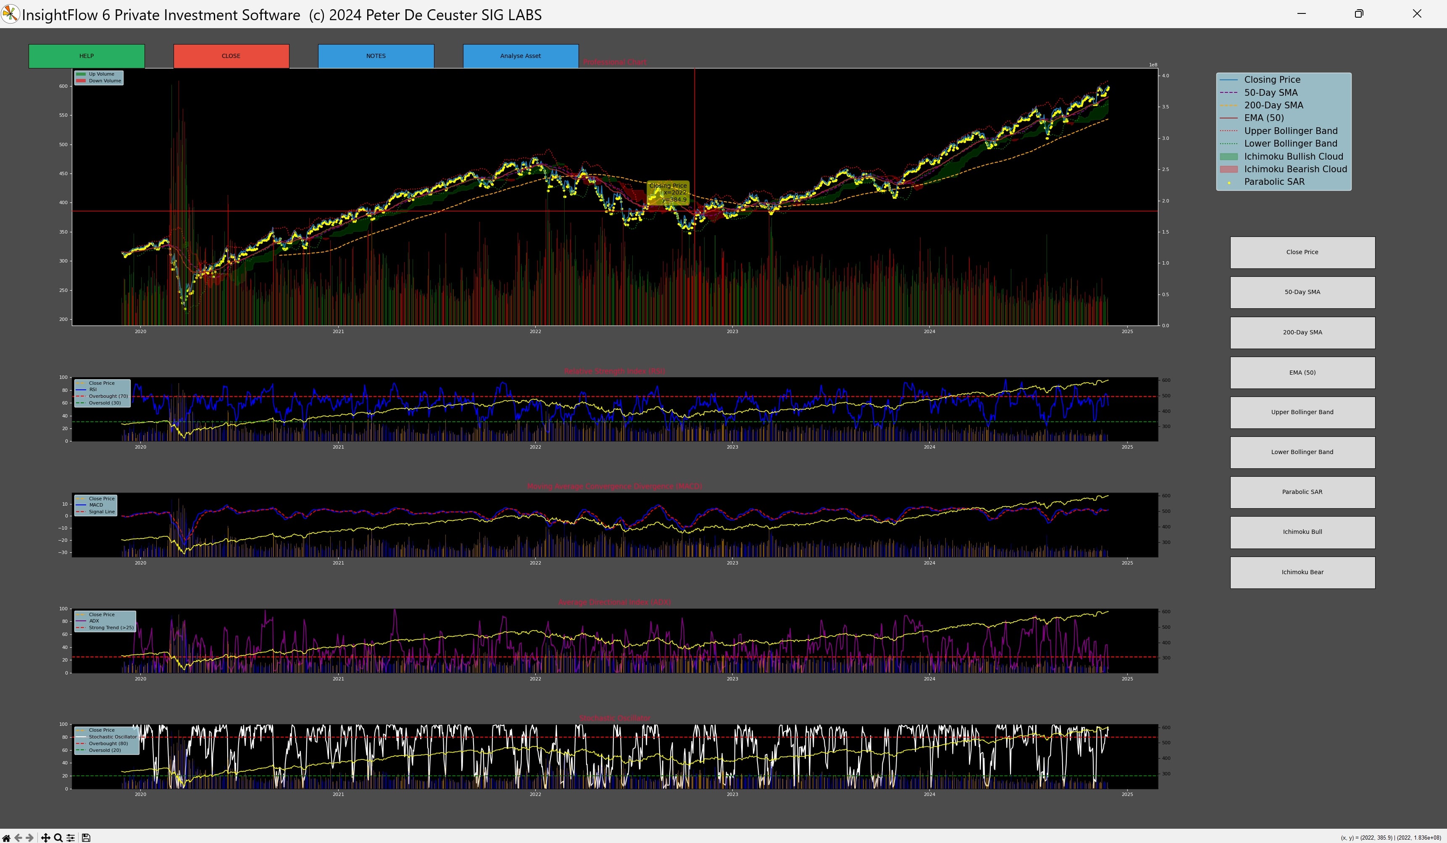Toggle the Lower Bollinger Band
1447x843 pixels.
(1302, 452)
